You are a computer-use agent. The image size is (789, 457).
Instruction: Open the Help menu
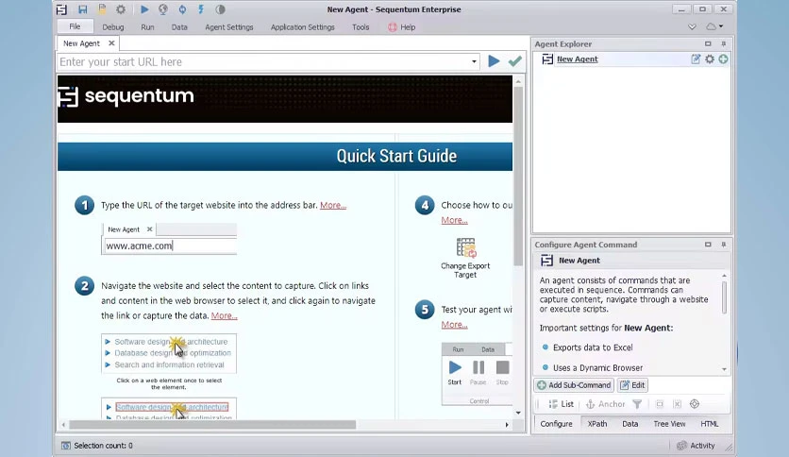(401, 27)
